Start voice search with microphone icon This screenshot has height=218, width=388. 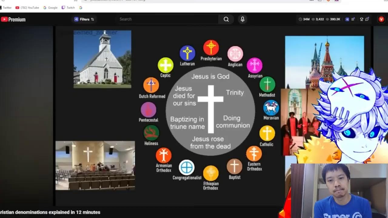tap(242, 19)
